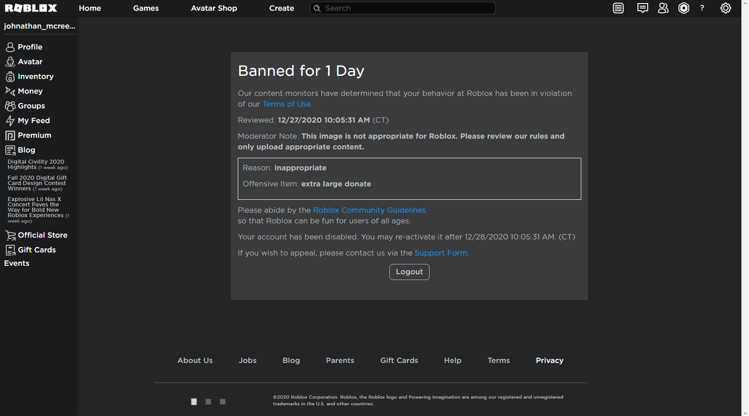This screenshot has width=749, height=416.
Task: Open the Groups icon in the sidebar
Action: tap(10, 106)
